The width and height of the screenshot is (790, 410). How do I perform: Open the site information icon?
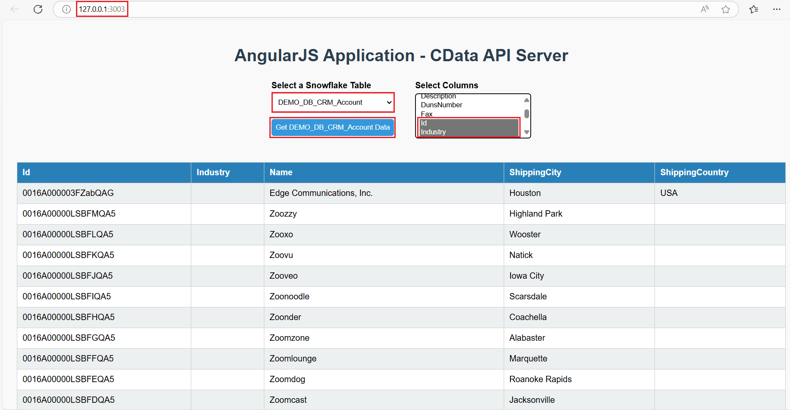[66, 9]
